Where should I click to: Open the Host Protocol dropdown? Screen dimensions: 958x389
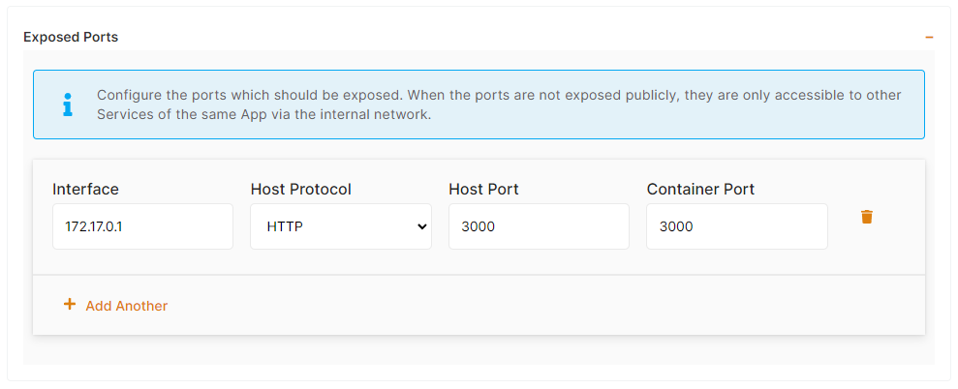click(340, 226)
